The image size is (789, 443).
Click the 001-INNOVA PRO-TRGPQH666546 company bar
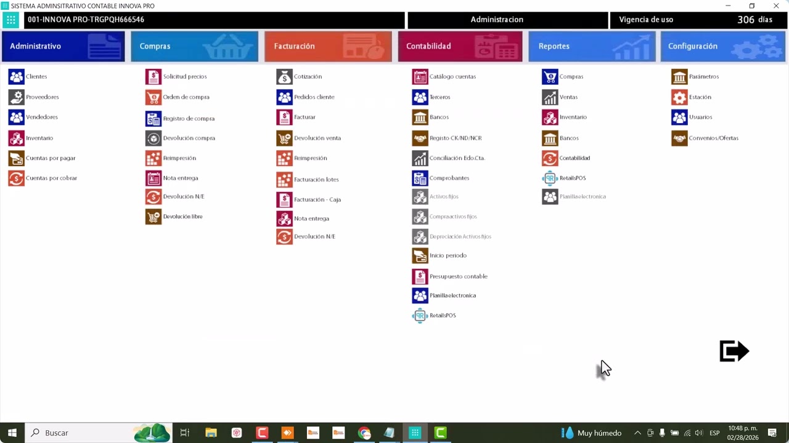click(214, 20)
